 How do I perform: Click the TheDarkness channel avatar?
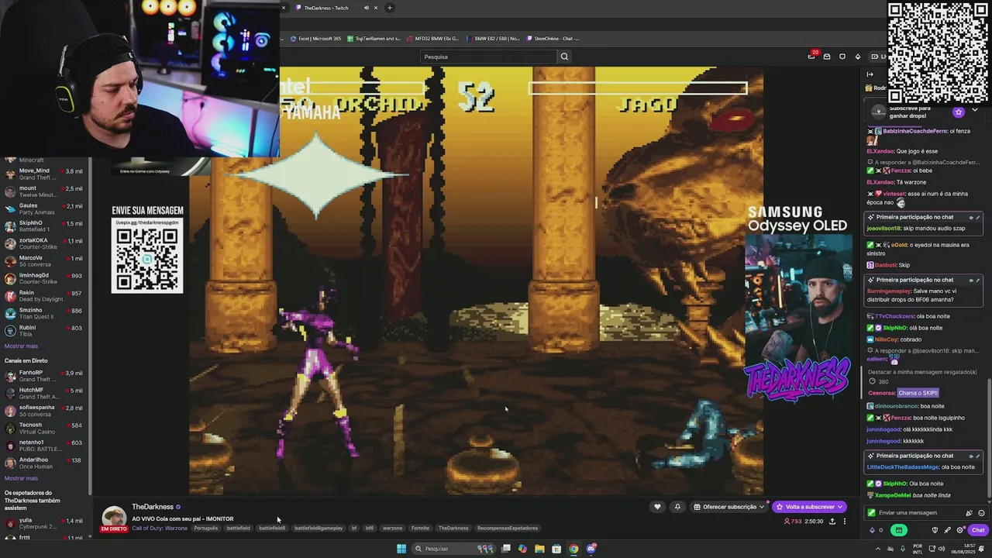click(114, 518)
